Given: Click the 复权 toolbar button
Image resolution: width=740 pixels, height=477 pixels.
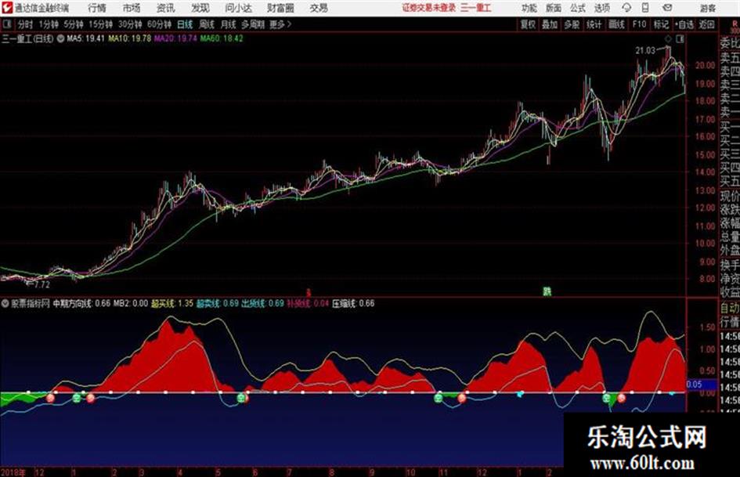Looking at the screenshot, I should [x=528, y=24].
